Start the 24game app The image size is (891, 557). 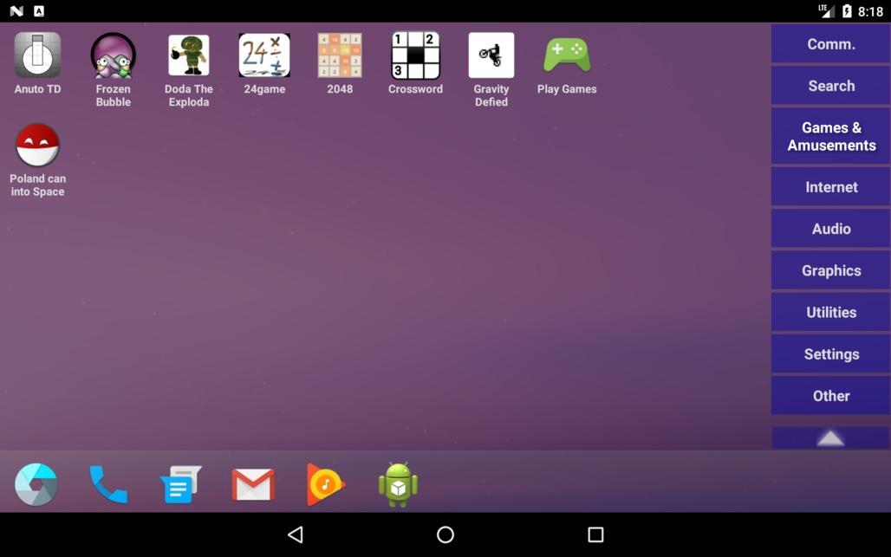[x=264, y=56]
